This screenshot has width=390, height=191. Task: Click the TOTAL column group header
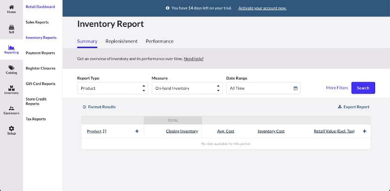pyautogui.click(x=173, y=120)
